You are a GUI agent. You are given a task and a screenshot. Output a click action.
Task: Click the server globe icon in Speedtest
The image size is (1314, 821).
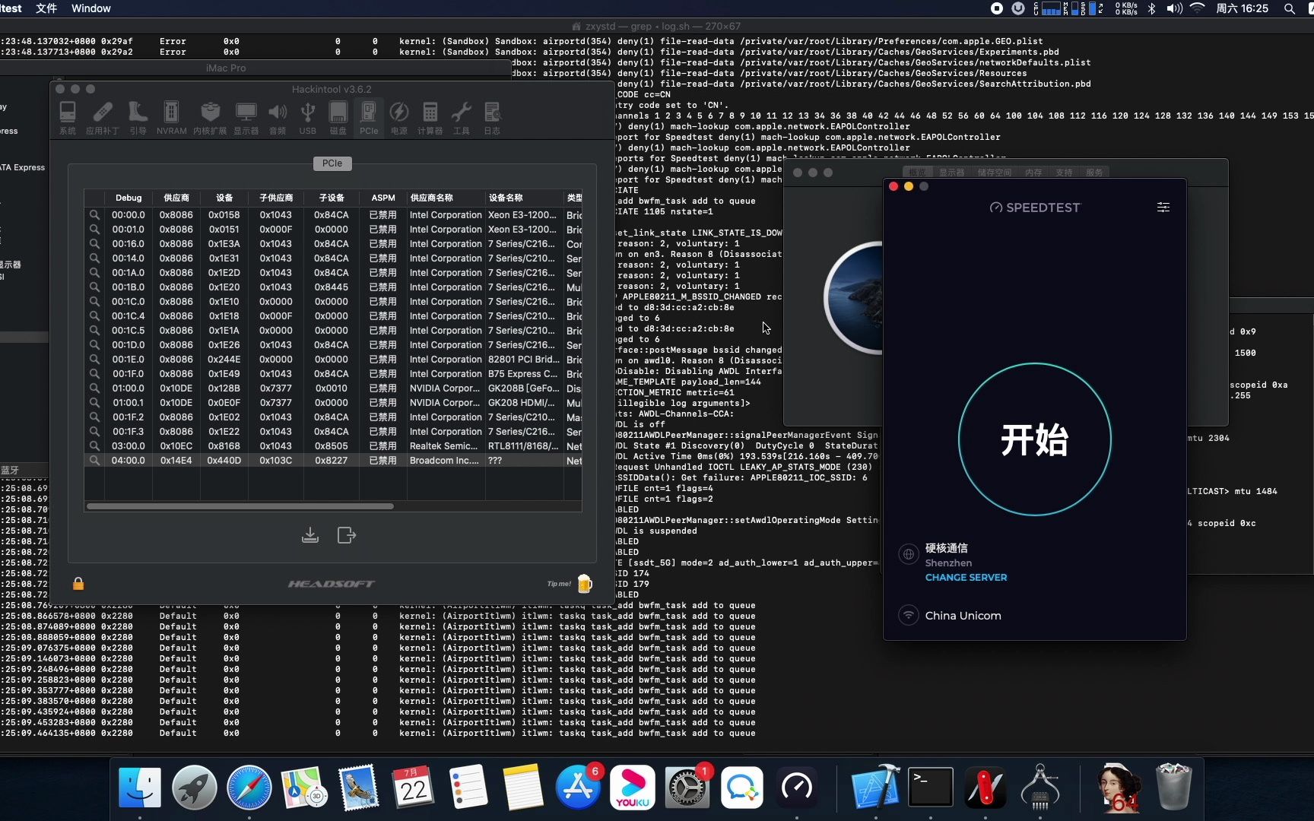pyautogui.click(x=908, y=554)
